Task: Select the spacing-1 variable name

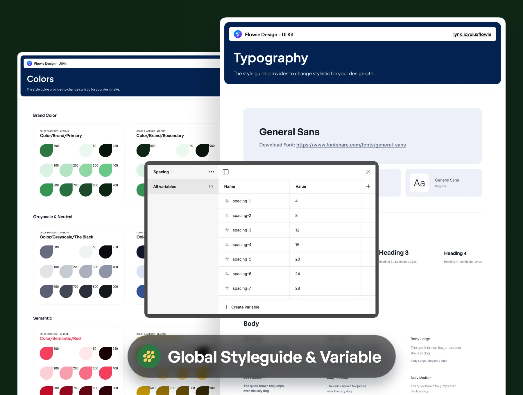Action: 242,201
